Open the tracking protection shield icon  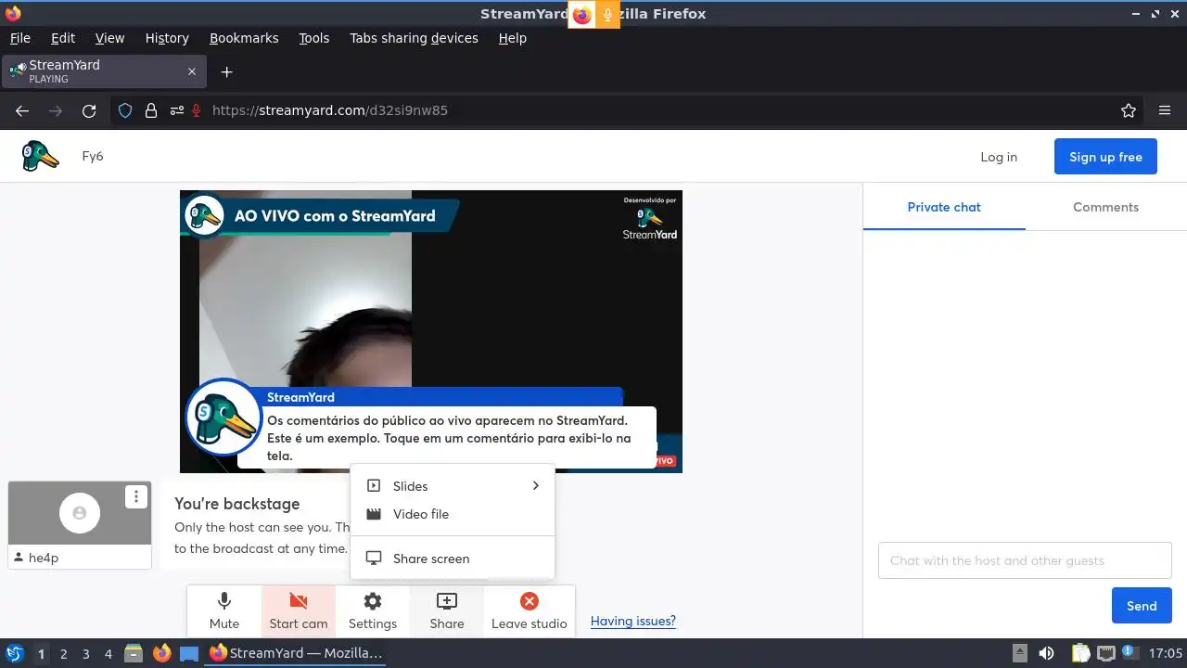tap(125, 110)
